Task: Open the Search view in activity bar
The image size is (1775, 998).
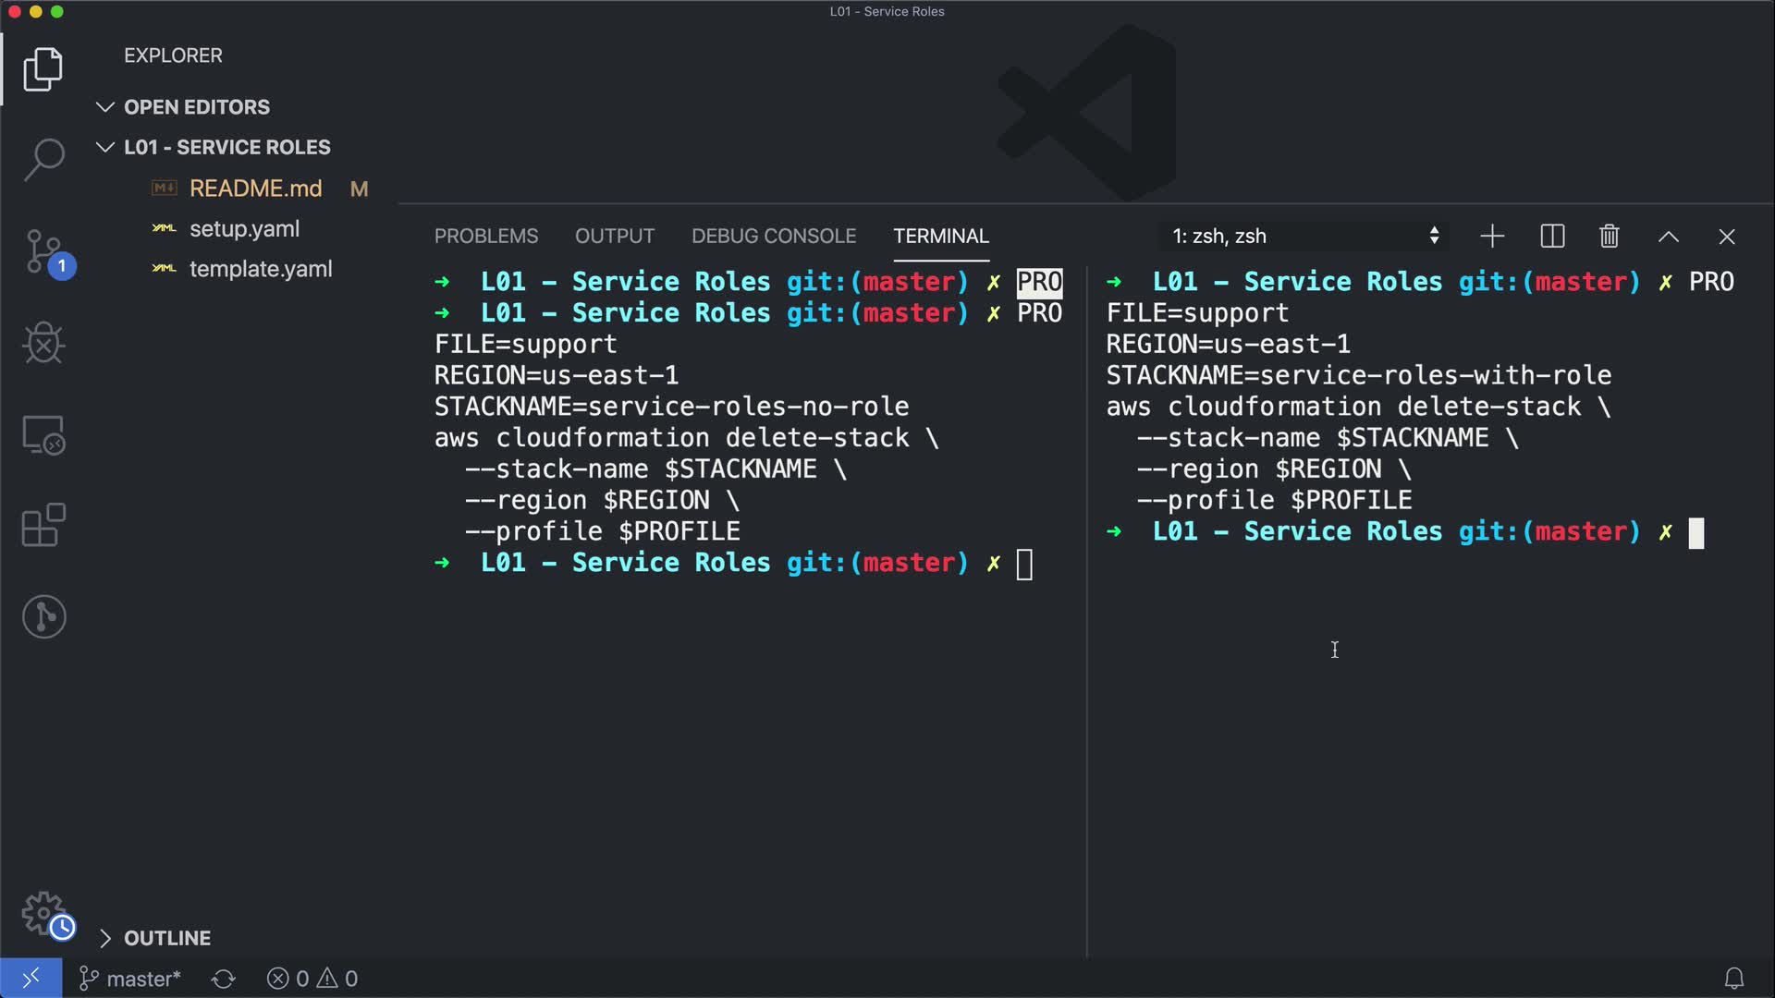Action: pos(43,160)
